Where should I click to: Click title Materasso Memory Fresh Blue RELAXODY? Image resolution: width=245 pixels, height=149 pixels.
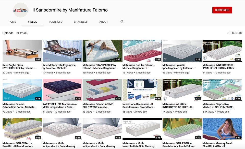tap(217, 145)
